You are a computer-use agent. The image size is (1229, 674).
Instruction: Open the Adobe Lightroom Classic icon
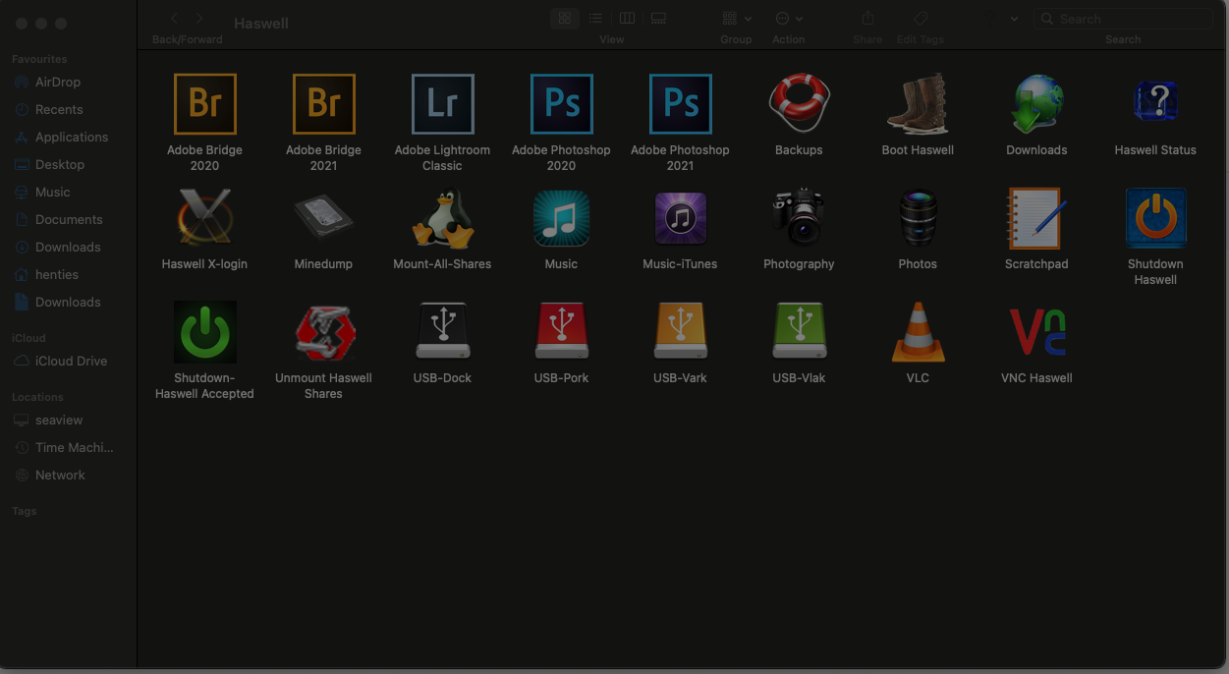[442, 104]
